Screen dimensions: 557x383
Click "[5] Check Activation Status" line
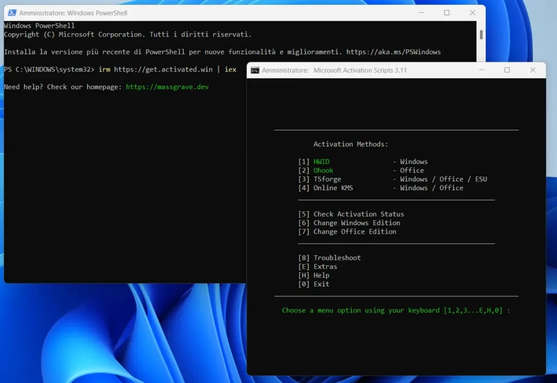tap(351, 214)
